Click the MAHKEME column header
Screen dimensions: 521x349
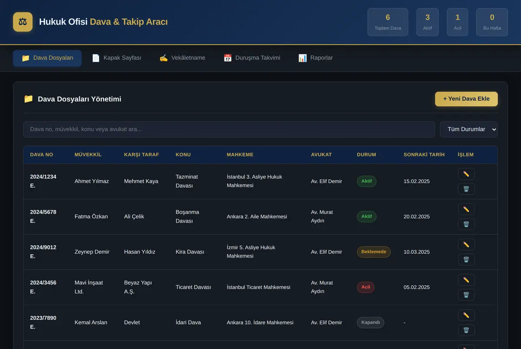click(x=240, y=155)
